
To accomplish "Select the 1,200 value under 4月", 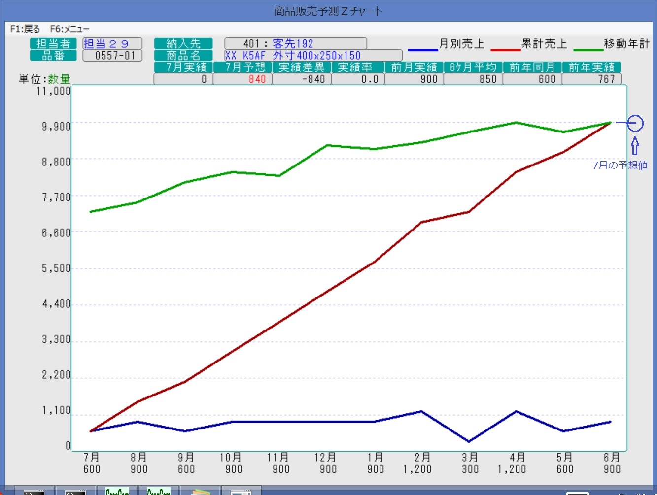I will pyautogui.click(x=512, y=469).
